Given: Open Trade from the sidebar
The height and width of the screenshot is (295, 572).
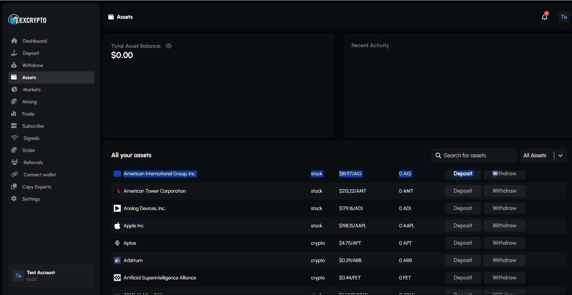Looking at the screenshot, I should (x=51, y=114).
